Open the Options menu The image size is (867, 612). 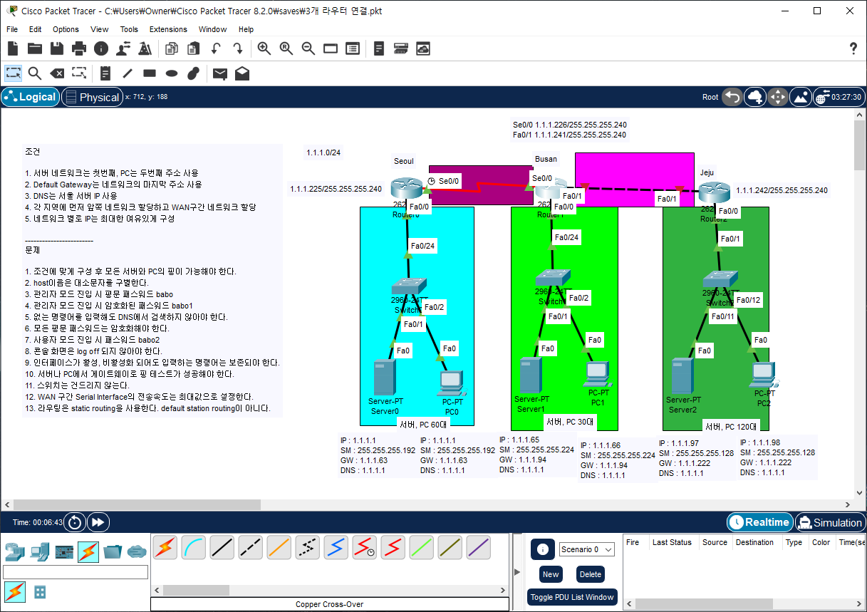[x=66, y=29]
